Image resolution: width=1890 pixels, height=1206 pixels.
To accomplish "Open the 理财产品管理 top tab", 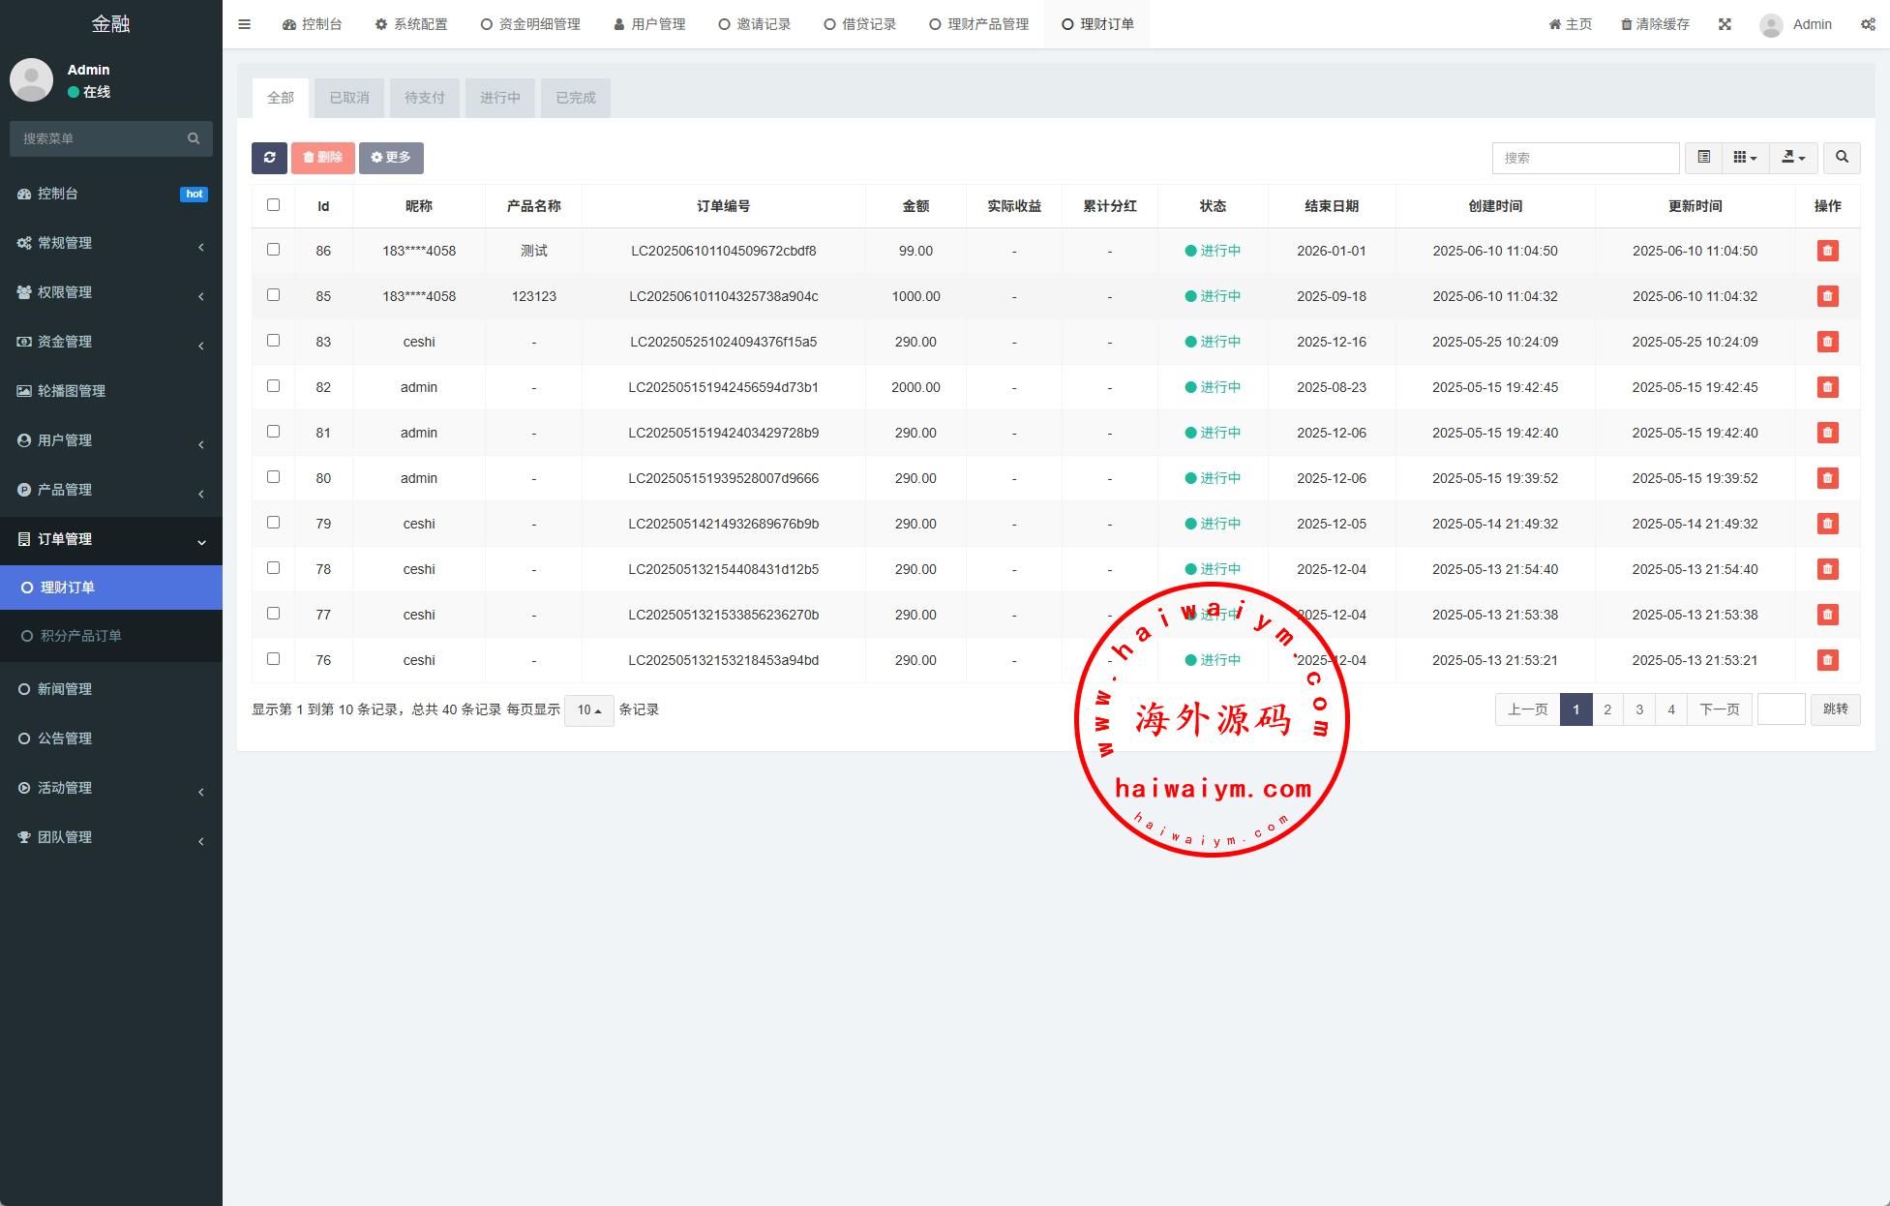I will [979, 24].
